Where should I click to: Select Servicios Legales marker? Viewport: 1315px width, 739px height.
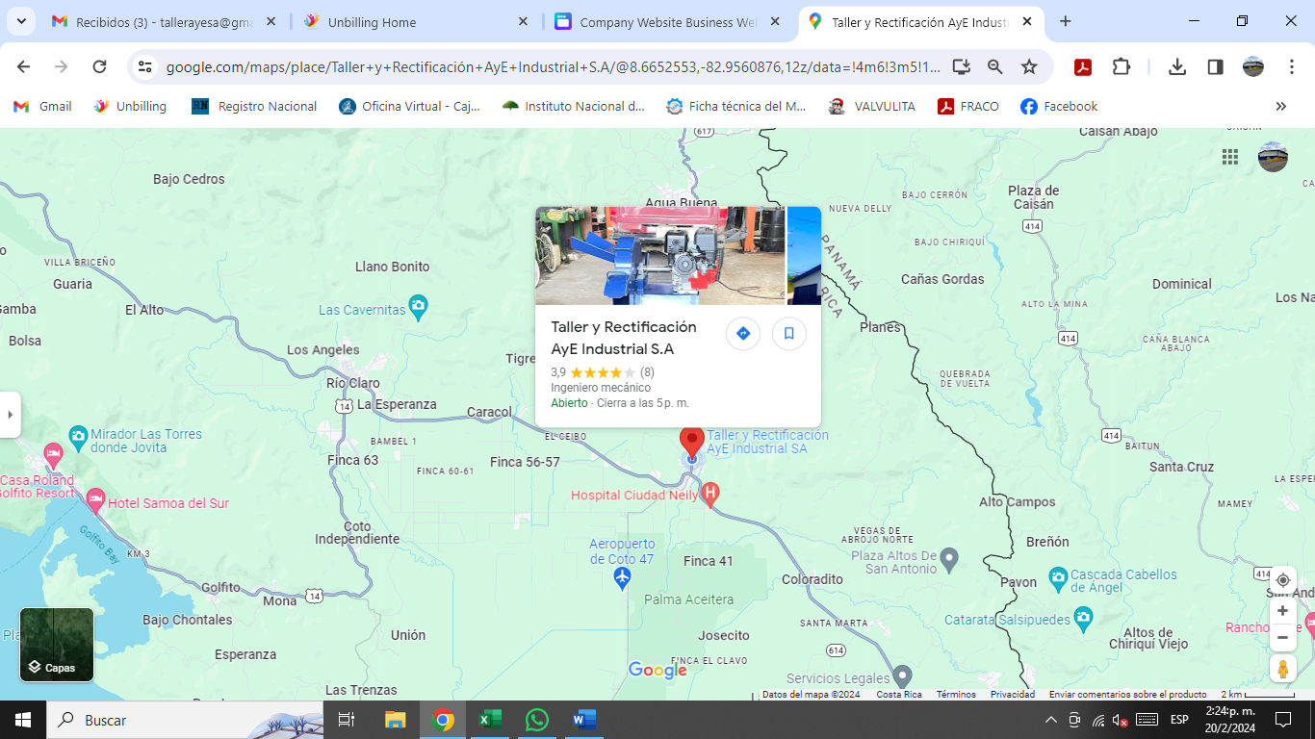coord(902,675)
